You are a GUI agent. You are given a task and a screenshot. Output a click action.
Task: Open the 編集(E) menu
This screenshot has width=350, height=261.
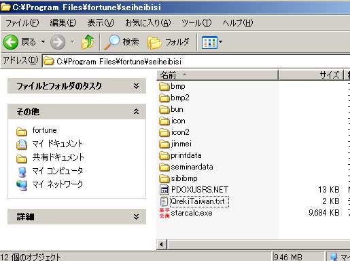pos(63,23)
